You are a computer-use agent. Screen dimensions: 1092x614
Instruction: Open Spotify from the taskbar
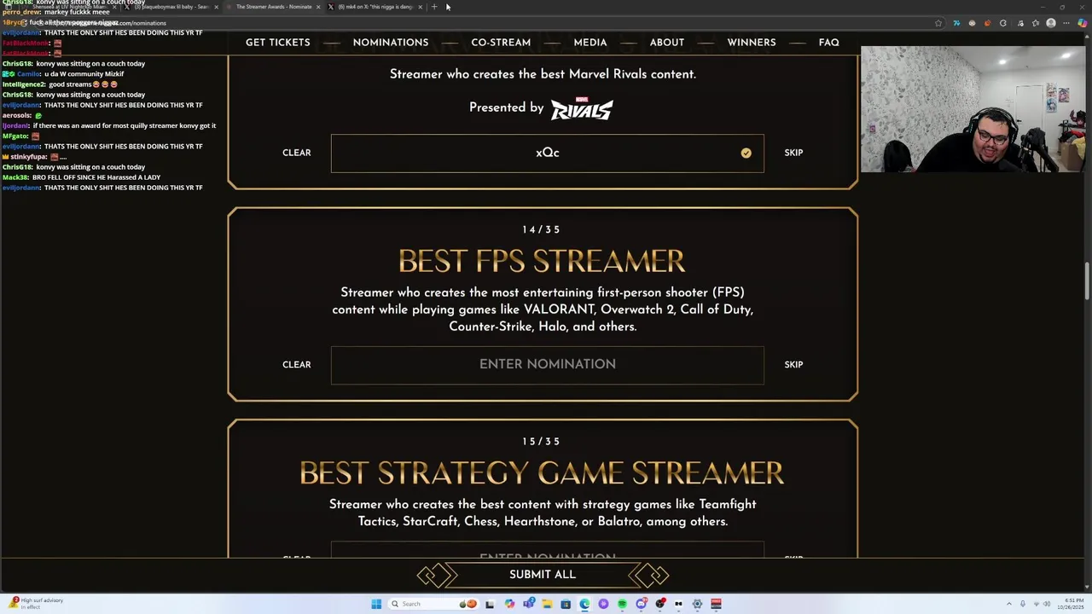tap(622, 604)
